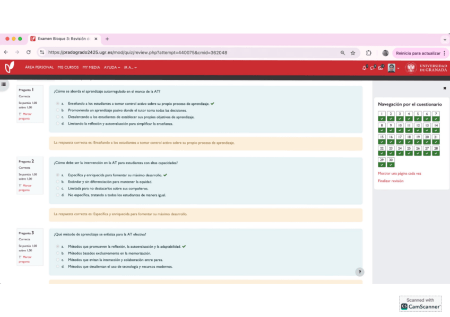This screenshot has height=317, width=450.
Task: Open ÁREA PERSONAL menu item
Action: tap(39, 67)
